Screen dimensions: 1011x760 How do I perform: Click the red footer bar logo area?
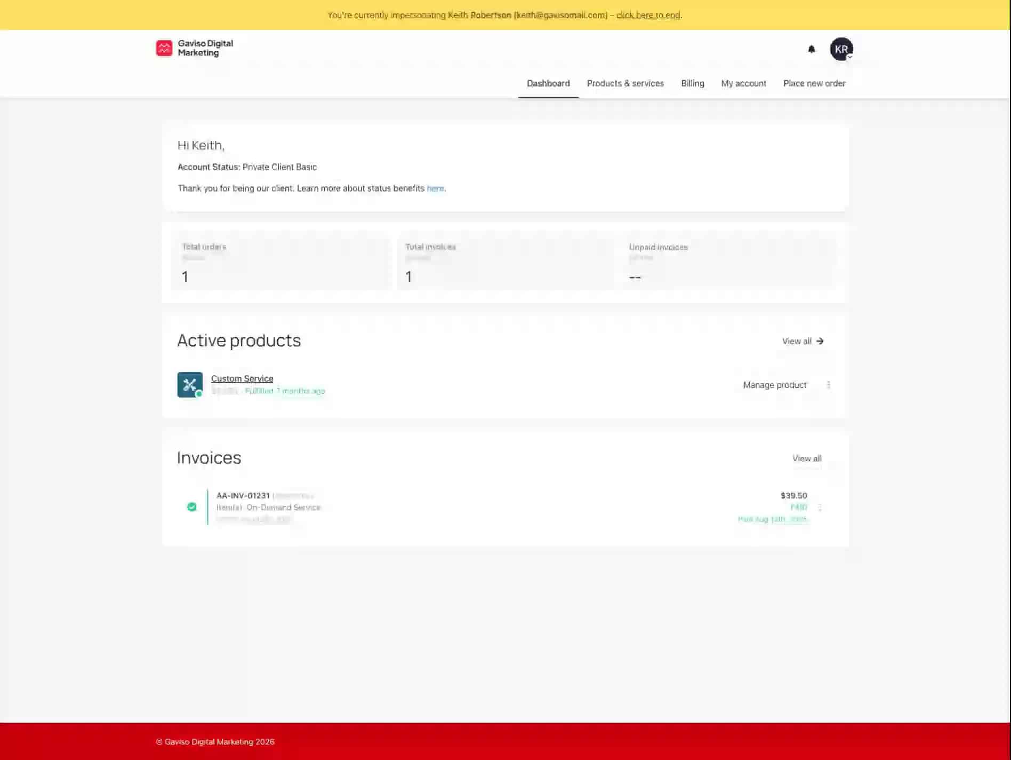click(x=215, y=741)
